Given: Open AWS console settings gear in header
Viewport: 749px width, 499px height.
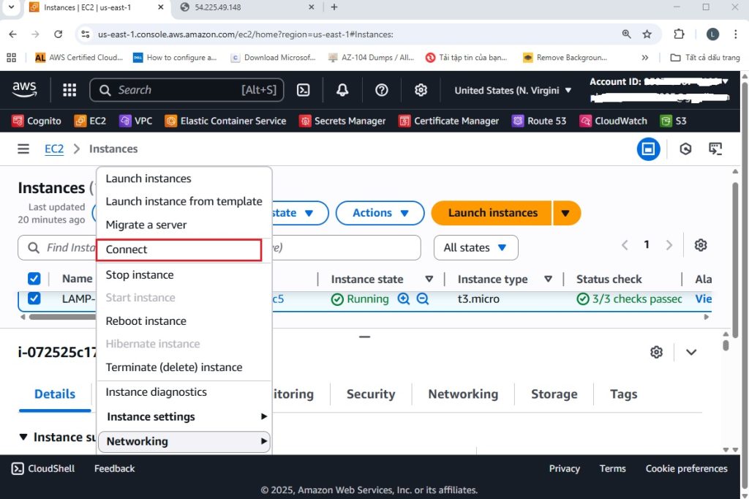Looking at the screenshot, I should (x=421, y=90).
